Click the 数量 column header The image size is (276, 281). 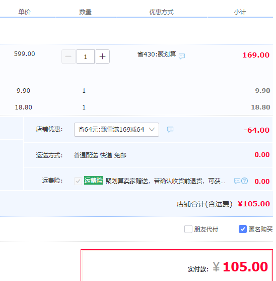tap(85, 12)
